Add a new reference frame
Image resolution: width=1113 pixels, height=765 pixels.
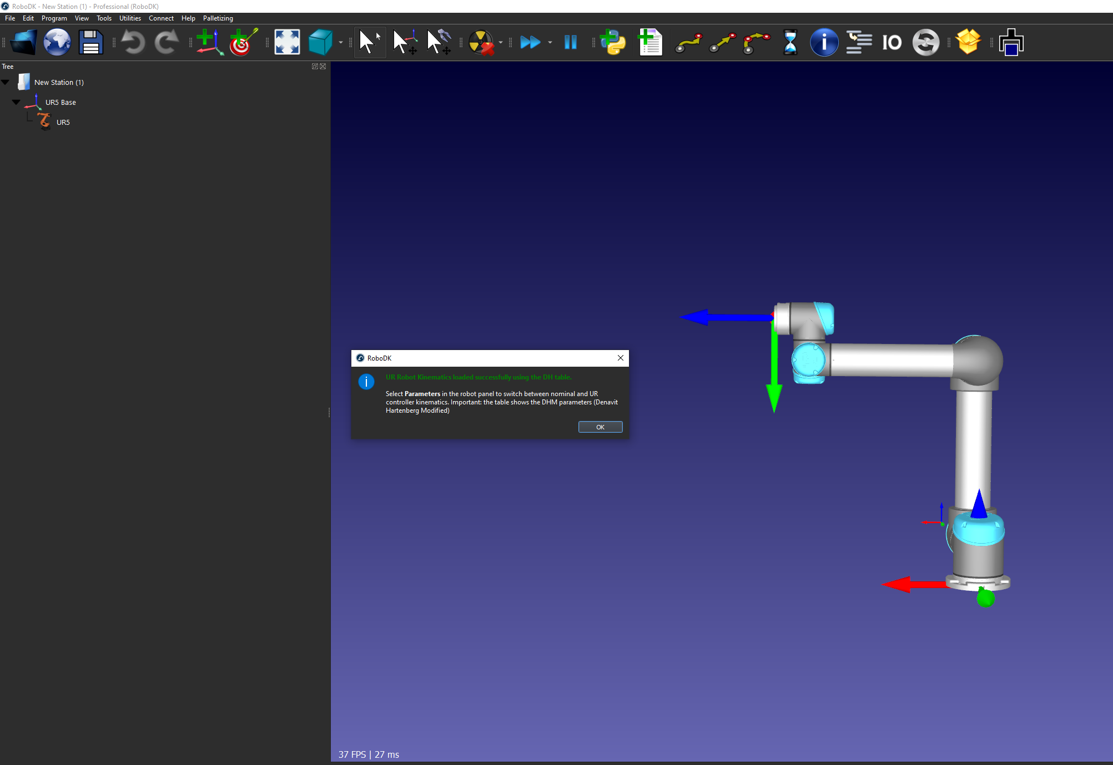pos(209,42)
